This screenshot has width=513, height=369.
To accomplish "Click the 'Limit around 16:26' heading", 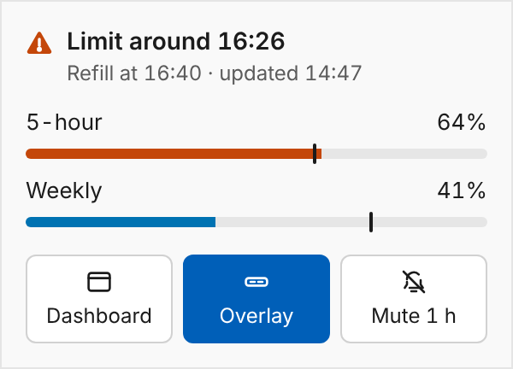I will click(176, 42).
